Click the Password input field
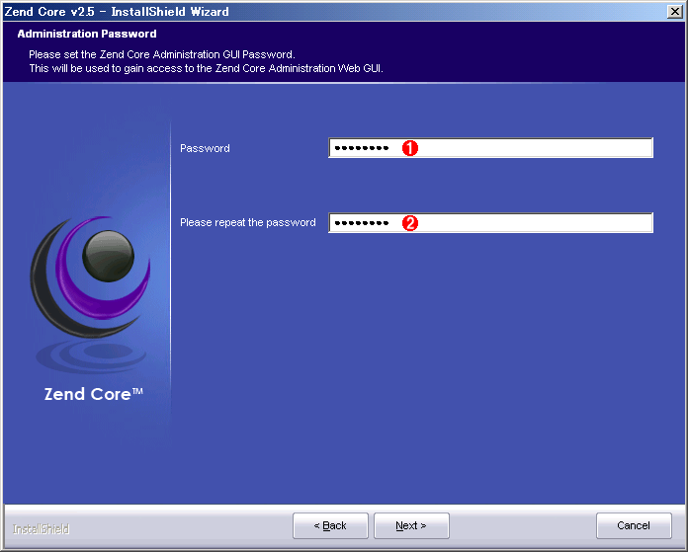This screenshot has height=552, width=688. (x=490, y=148)
